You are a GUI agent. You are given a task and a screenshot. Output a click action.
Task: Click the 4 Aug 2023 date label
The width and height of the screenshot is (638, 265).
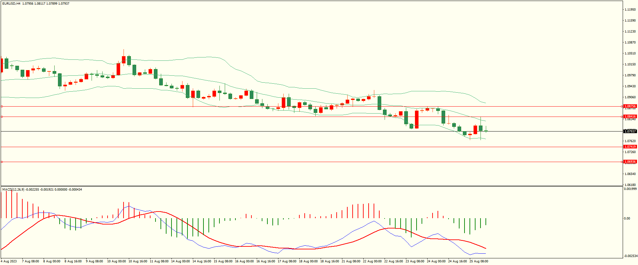(9, 261)
